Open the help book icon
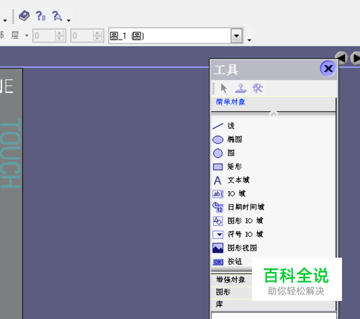 coord(24,16)
